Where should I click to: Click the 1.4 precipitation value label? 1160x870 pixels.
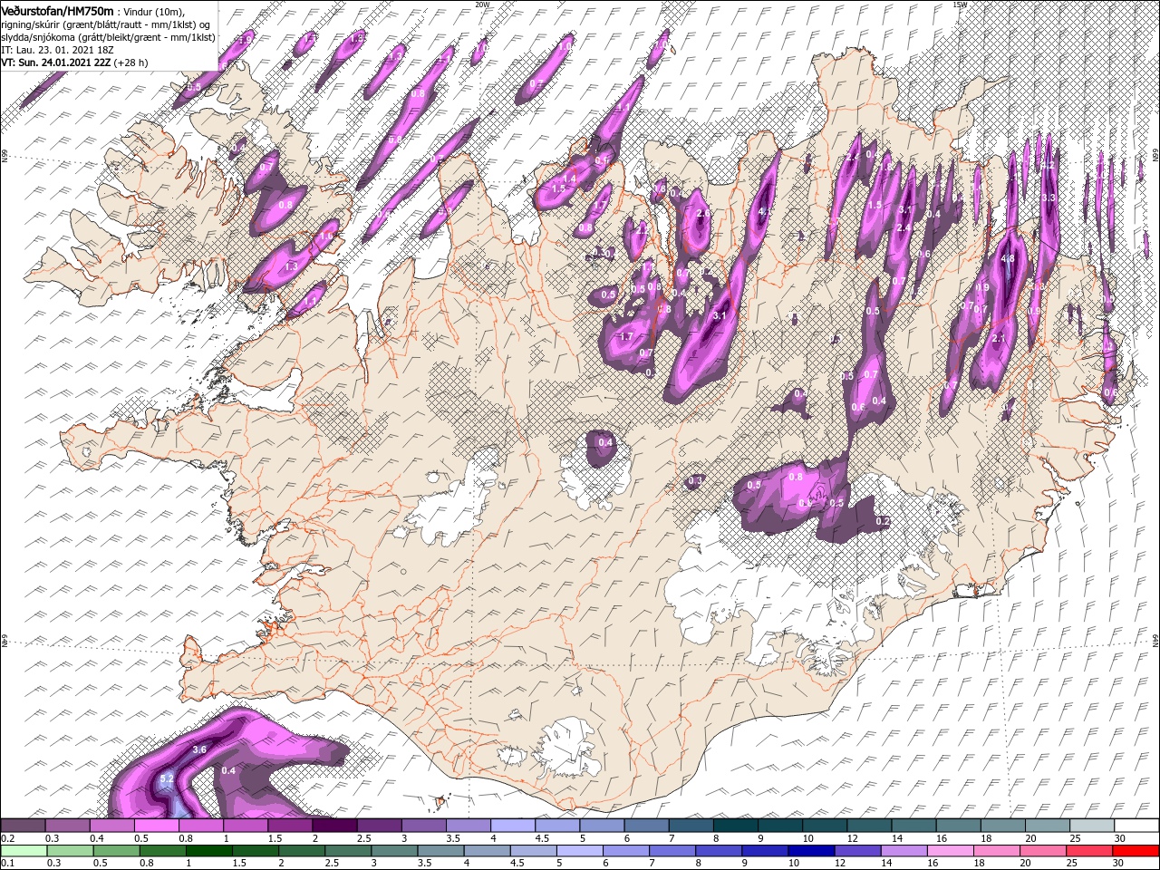pyautogui.click(x=571, y=179)
